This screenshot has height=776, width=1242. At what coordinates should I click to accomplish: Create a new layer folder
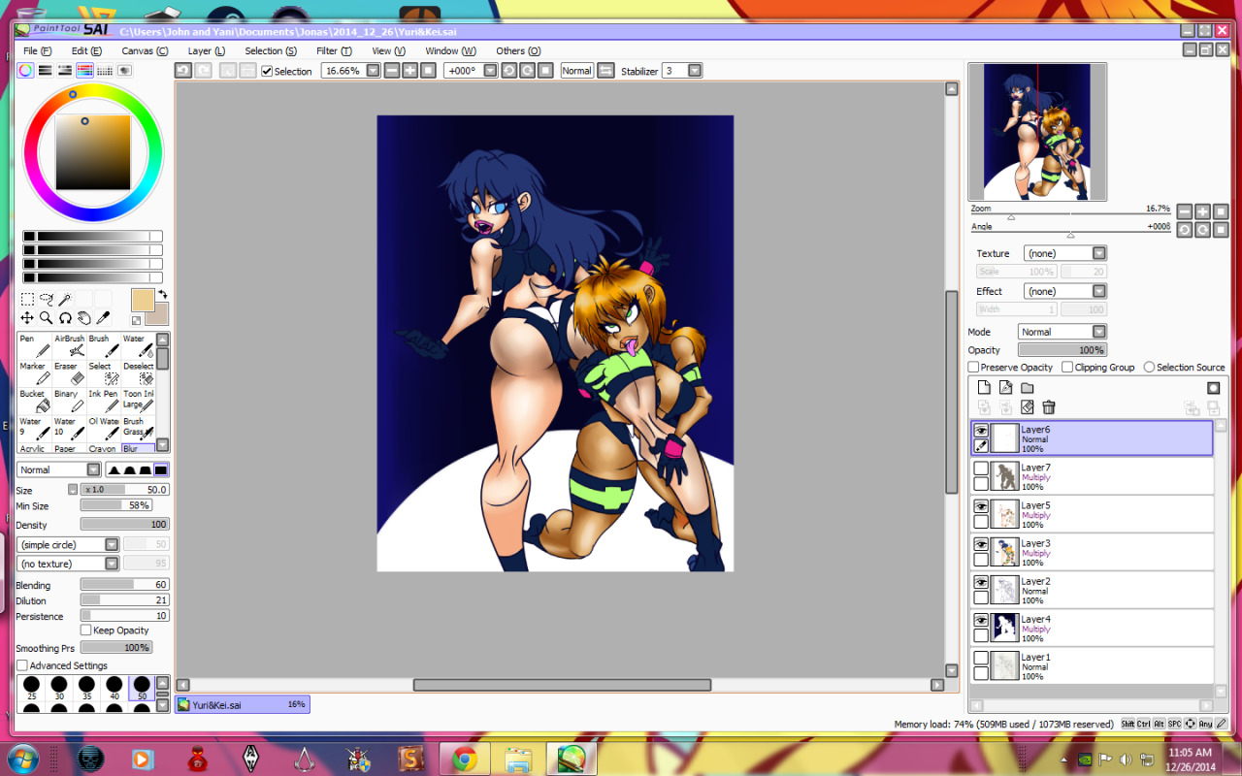click(1027, 388)
